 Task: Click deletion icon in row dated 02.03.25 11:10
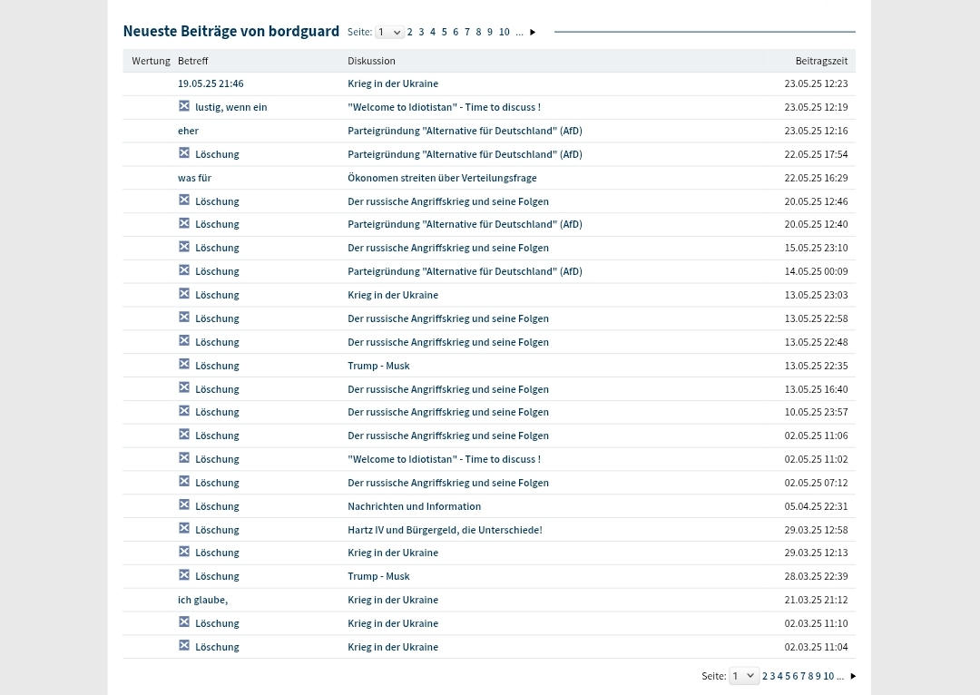click(183, 622)
